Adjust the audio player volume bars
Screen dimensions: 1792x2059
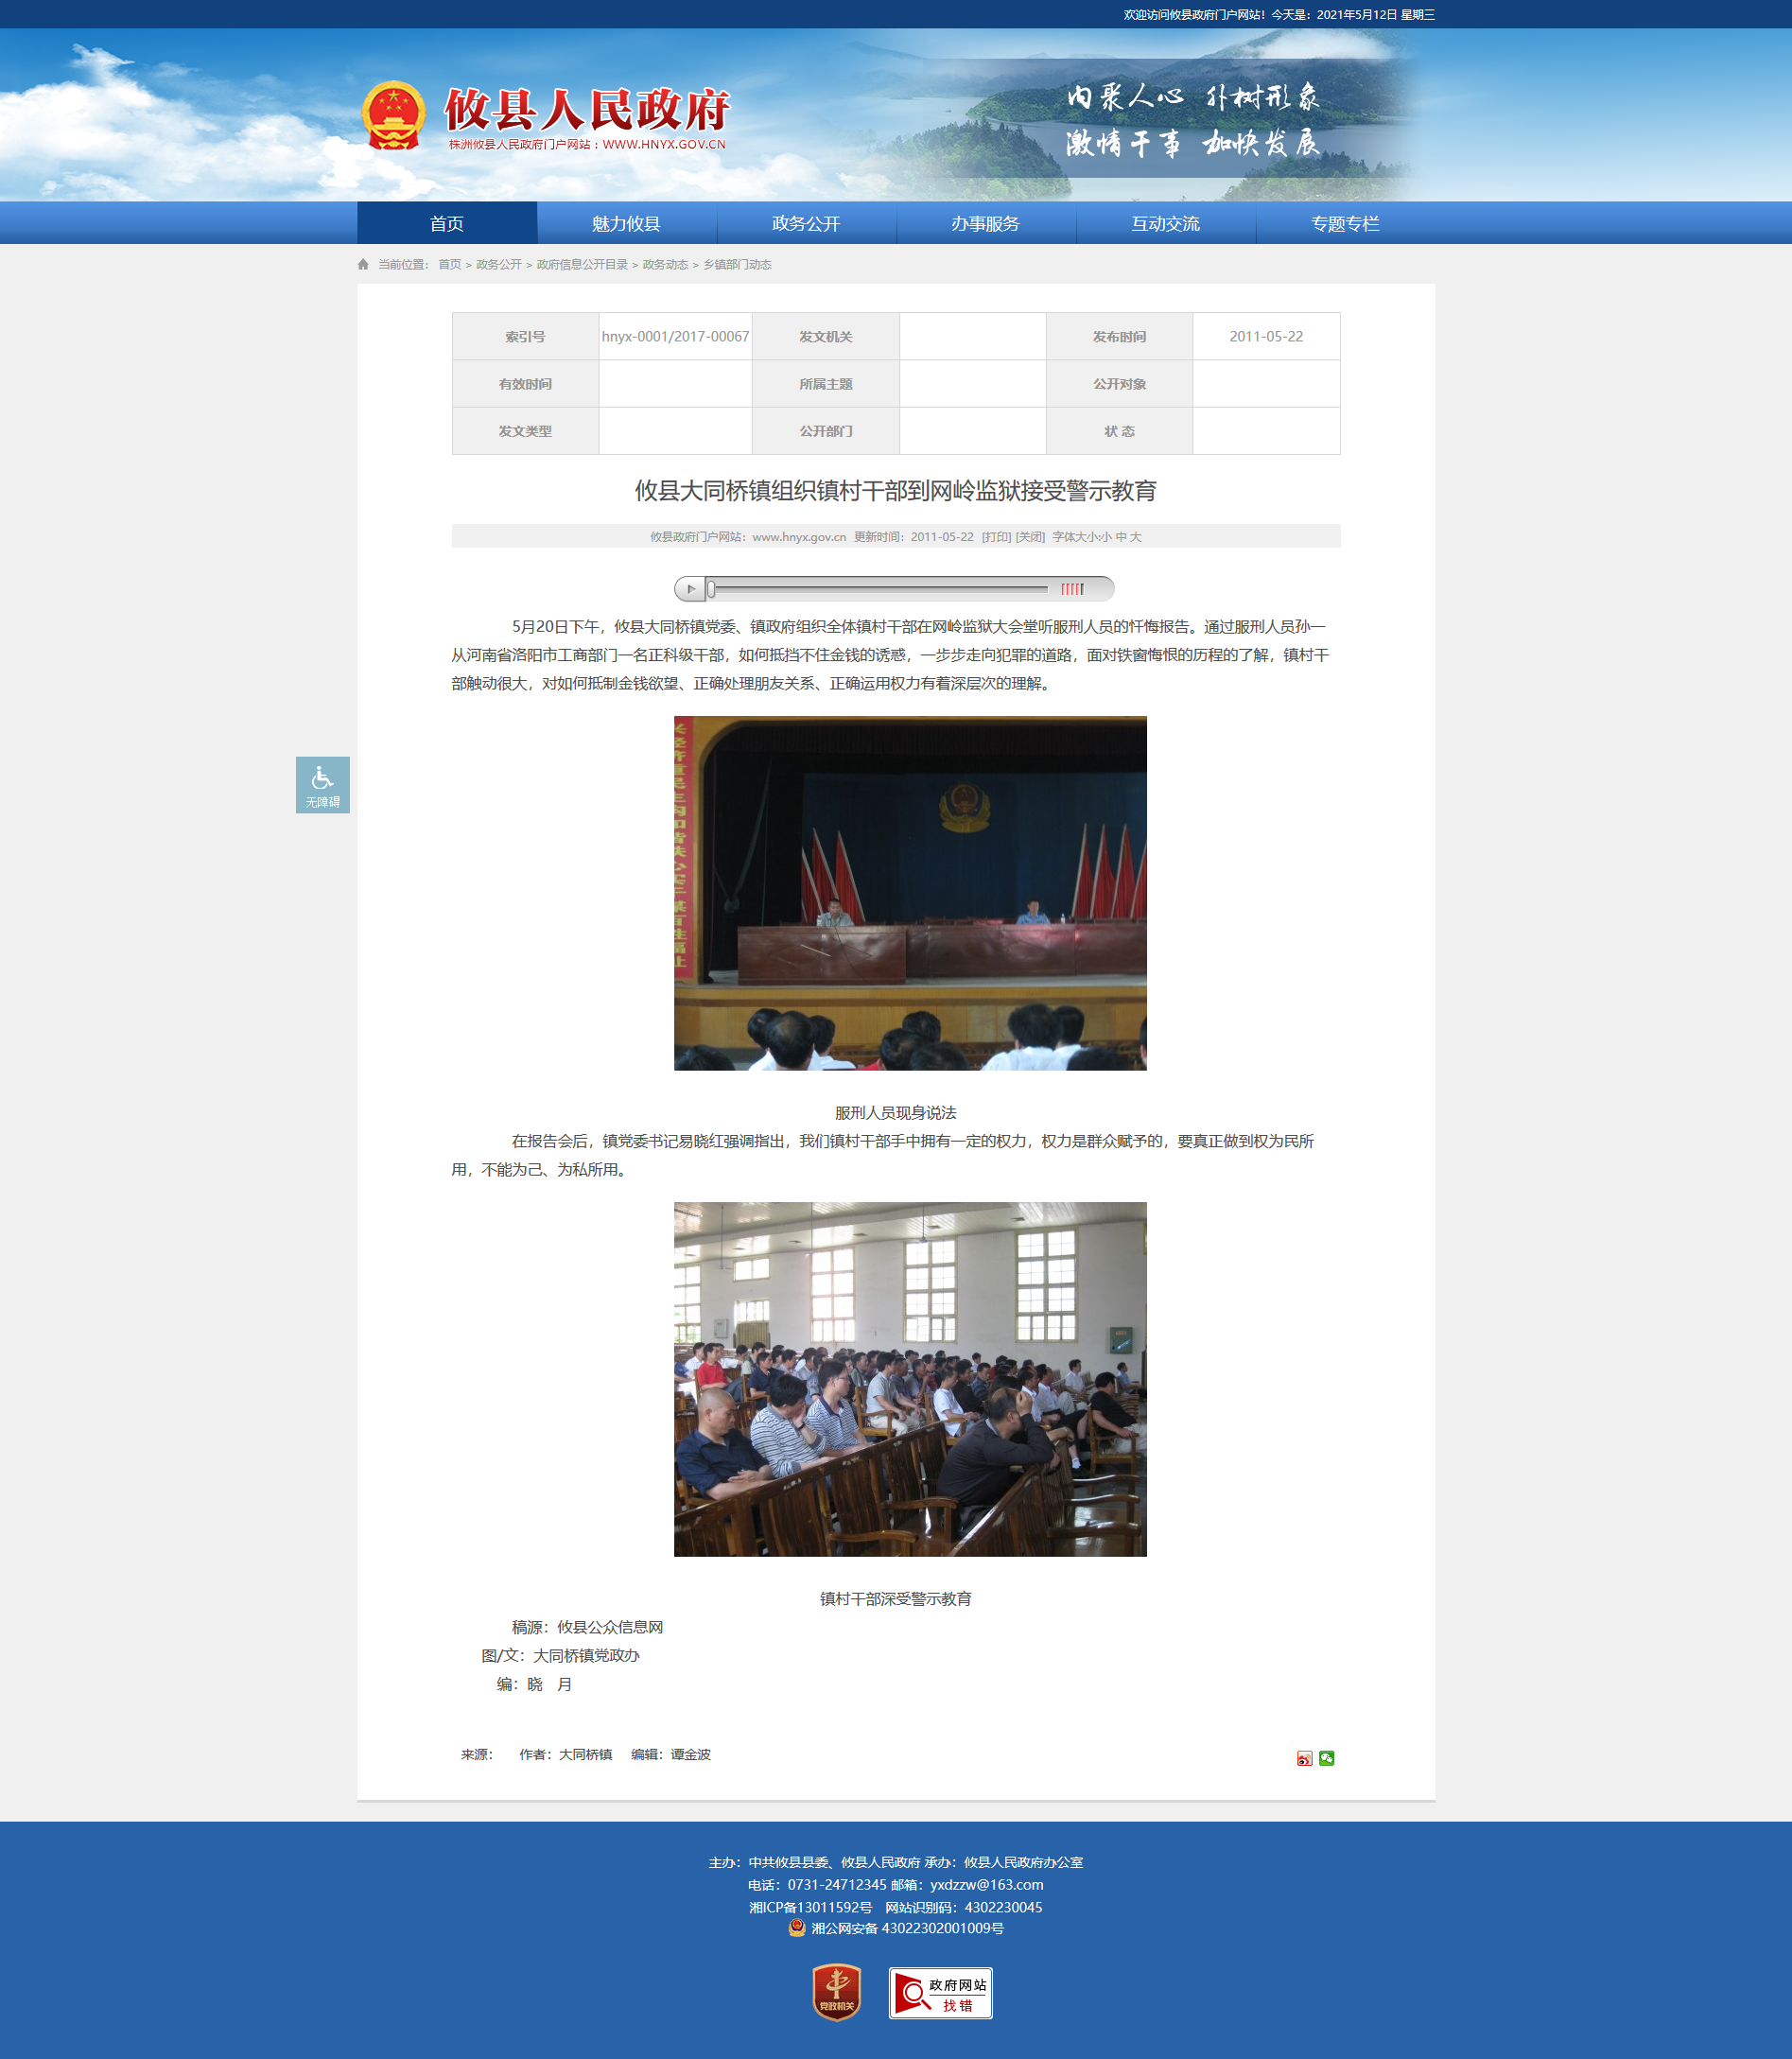click(x=1072, y=589)
